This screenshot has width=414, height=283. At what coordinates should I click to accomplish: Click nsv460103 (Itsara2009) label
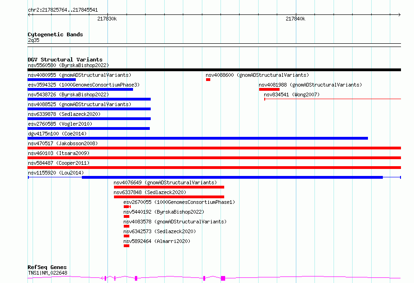59,153
